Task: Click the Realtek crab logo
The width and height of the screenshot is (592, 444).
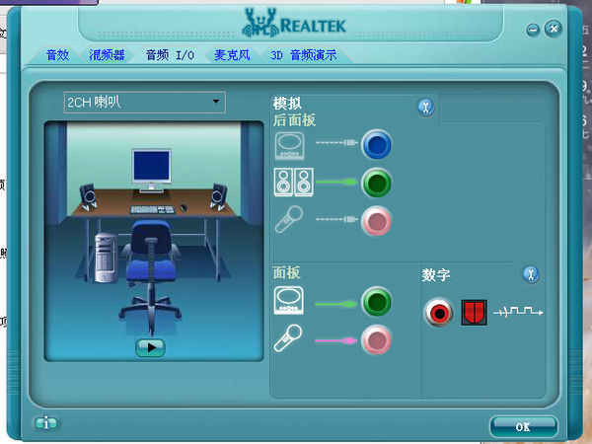Action: tap(260, 24)
